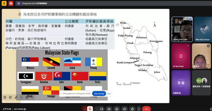Click the present screen button
Viewport: 212px width, 111px height.
point(124,109)
